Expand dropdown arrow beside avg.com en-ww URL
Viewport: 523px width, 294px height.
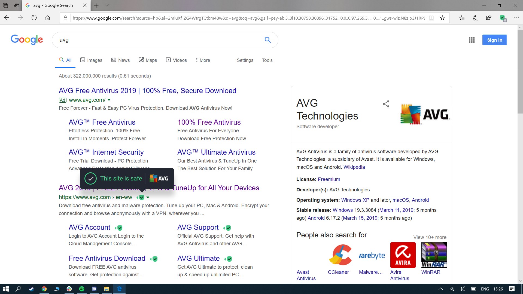pyautogui.click(x=148, y=197)
